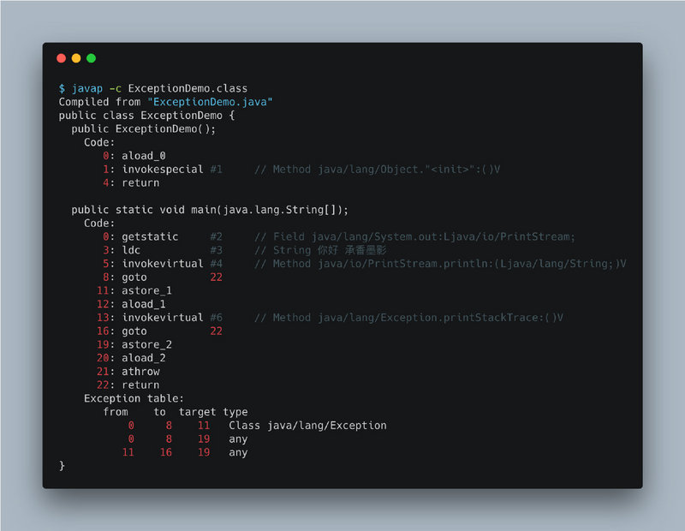685x531 pixels.
Task: Click the red close window button
Action: pyautogui.click(x=61, y=58)
